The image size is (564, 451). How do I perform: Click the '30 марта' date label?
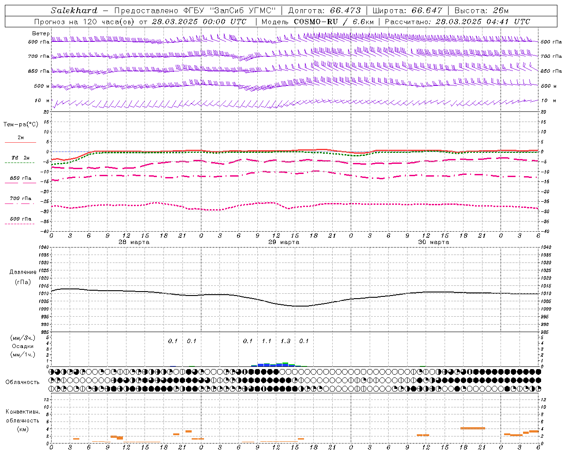[x=434, y=242]
